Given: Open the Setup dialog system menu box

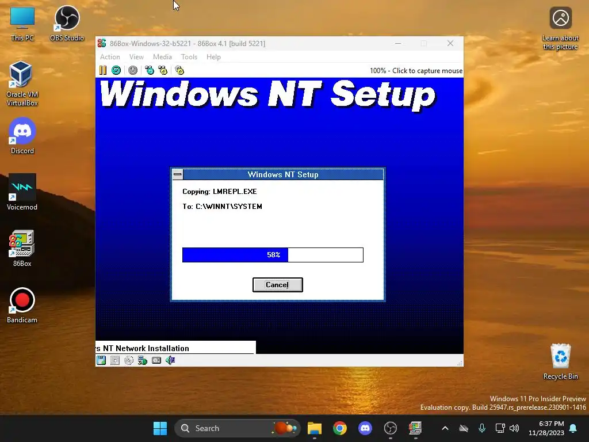Looking at the screenshot, I should pyautogui.click(x=178, y=174).
